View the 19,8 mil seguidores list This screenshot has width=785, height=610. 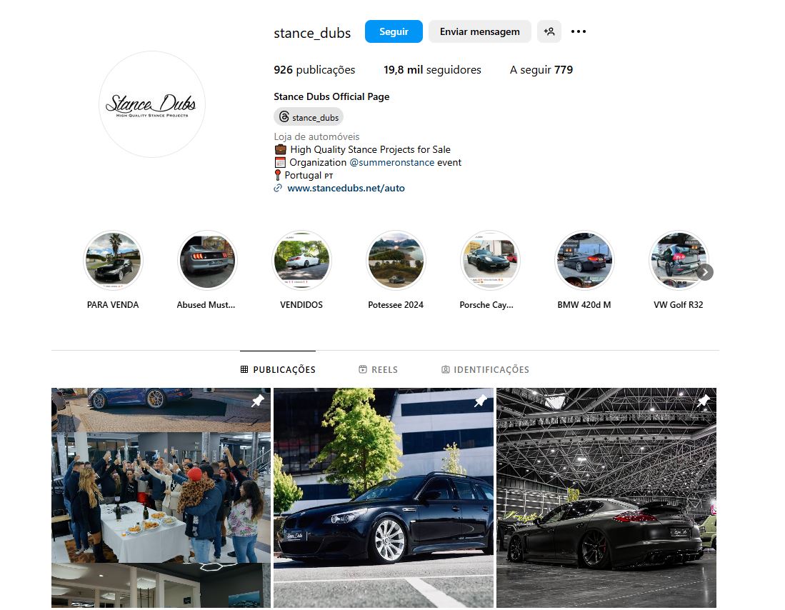[432, 69]
